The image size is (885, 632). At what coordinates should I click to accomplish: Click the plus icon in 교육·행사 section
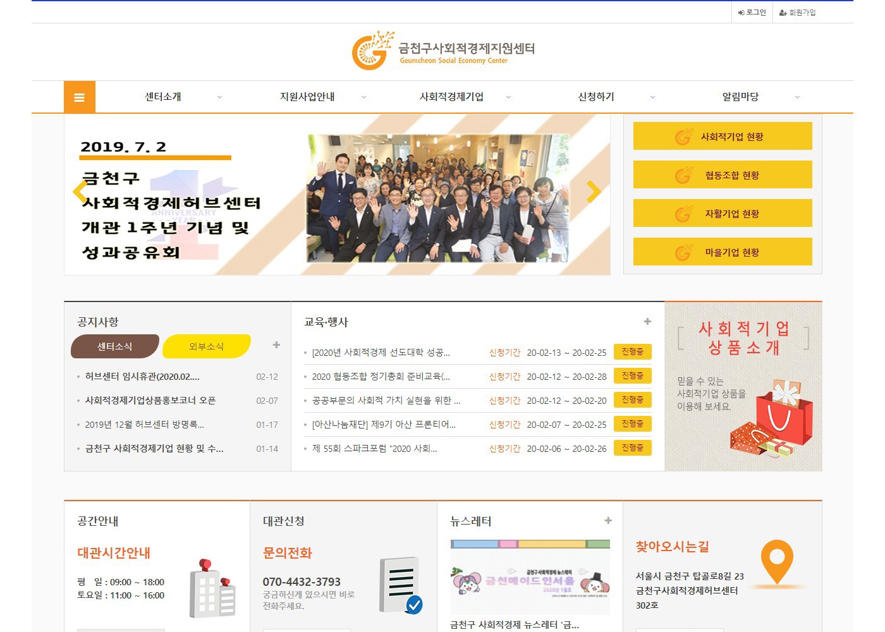click(647, 322)
